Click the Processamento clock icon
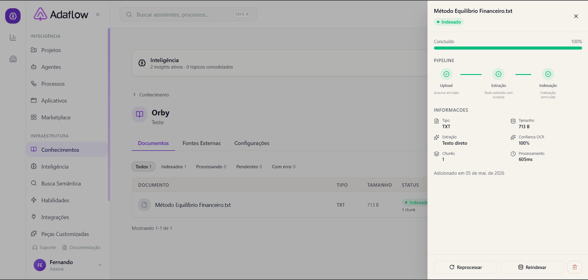 click(513, 154)
